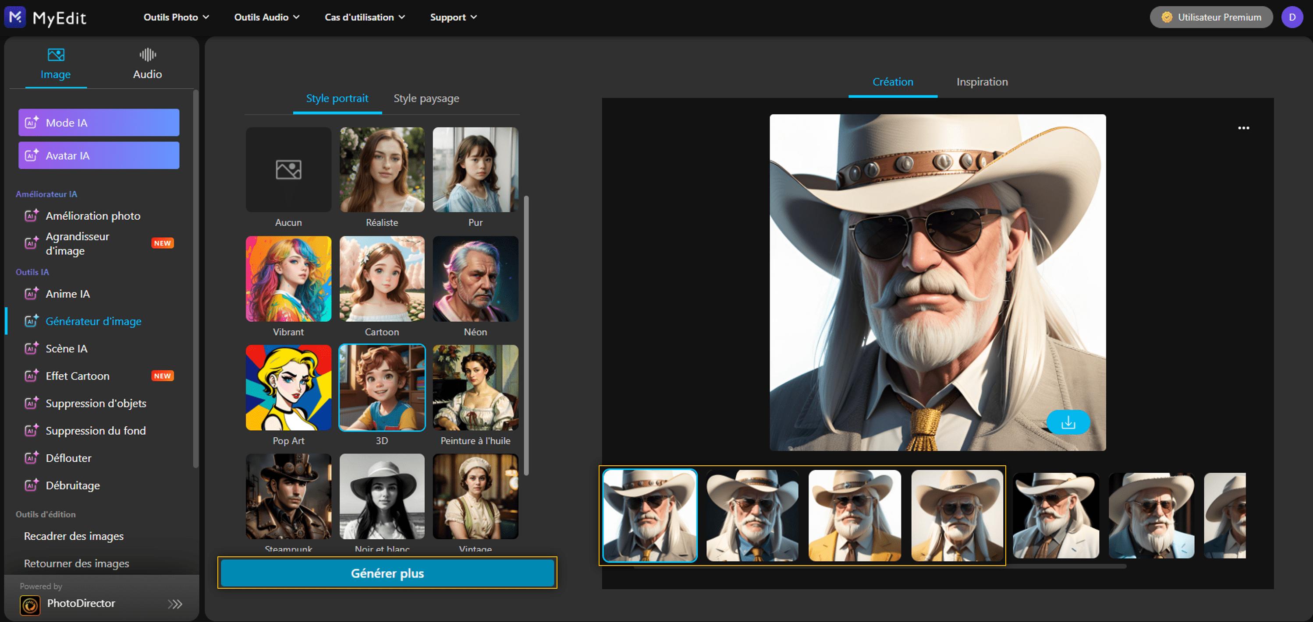Click the download icon on generated image
Screen dimensions: 1313x622
tap(1068, 422)
